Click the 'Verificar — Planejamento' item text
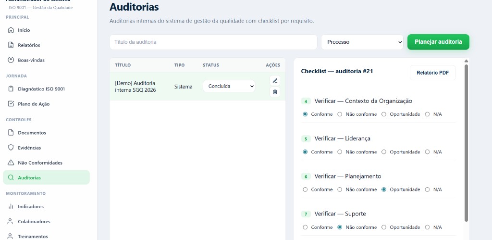 pyautogui.click(x=348, y=176)
